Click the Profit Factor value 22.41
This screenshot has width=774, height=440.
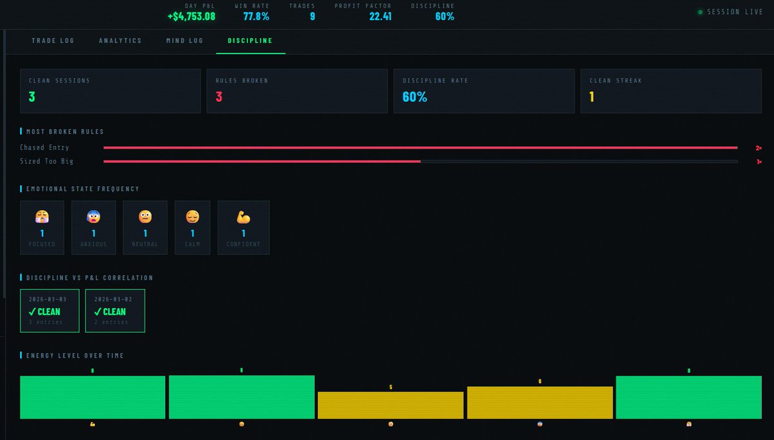(x=381, y=17)
